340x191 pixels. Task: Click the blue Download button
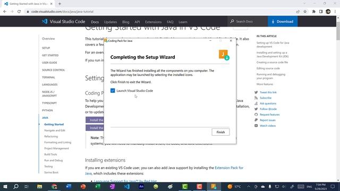(283, 21)
